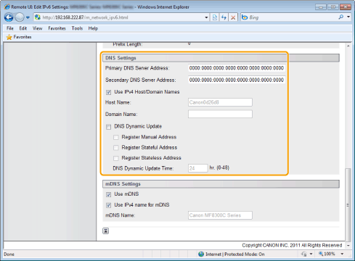The width and height of the screenshot is (355, 261).
Task: Click the Favorites star button
Action: coord(19,37)
